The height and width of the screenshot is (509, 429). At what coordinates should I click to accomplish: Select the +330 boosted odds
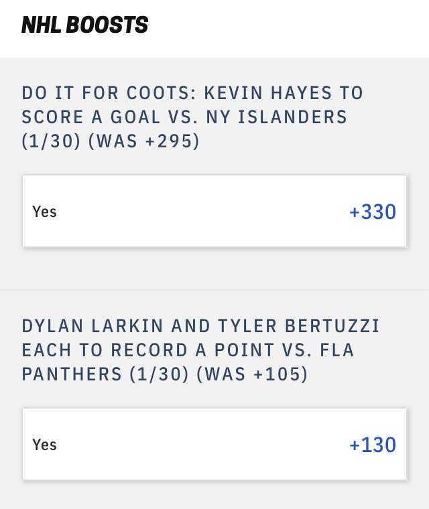[x=373, y=212]
